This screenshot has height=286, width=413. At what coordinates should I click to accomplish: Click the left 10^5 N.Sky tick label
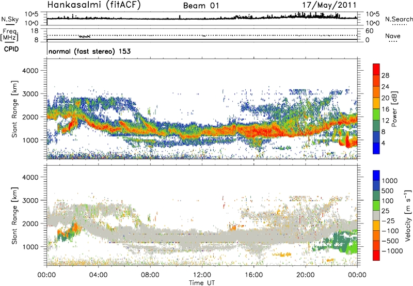[x=32, y=14]
